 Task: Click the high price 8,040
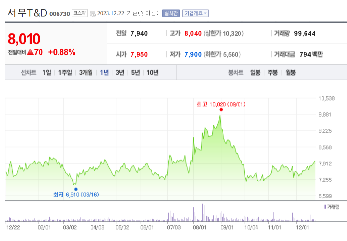[193, 33]
